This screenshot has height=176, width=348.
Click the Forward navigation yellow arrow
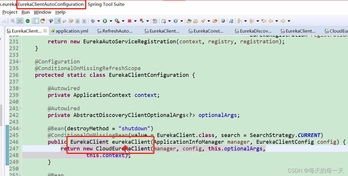point(283,21)
